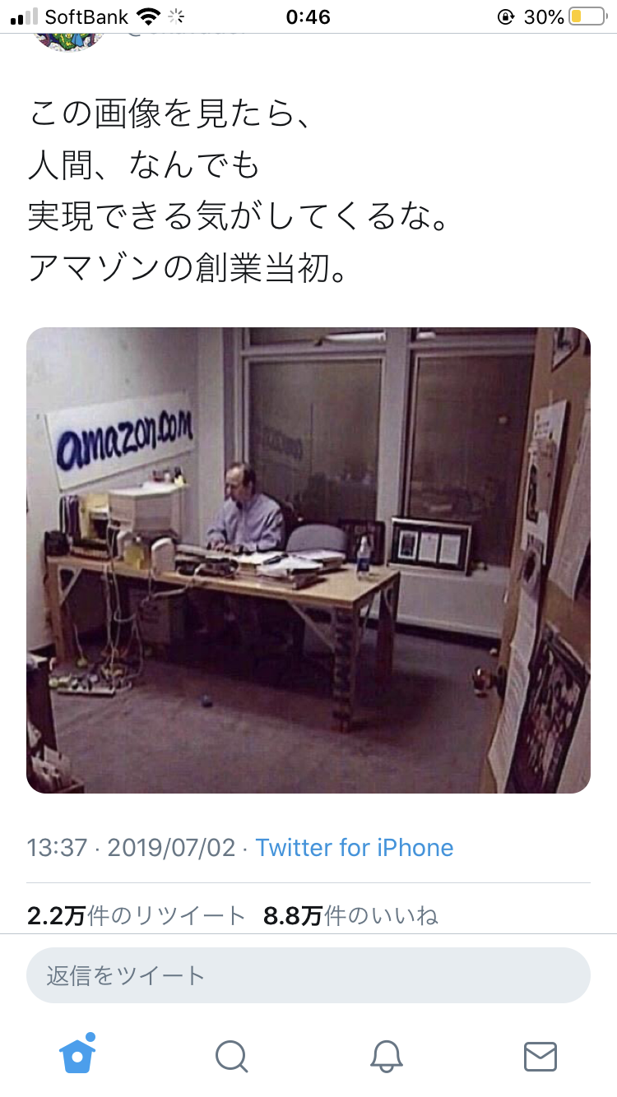This screenshot has width=617, height=1097.
Task: Tap the battery icon in status bar
Action: 587,16
